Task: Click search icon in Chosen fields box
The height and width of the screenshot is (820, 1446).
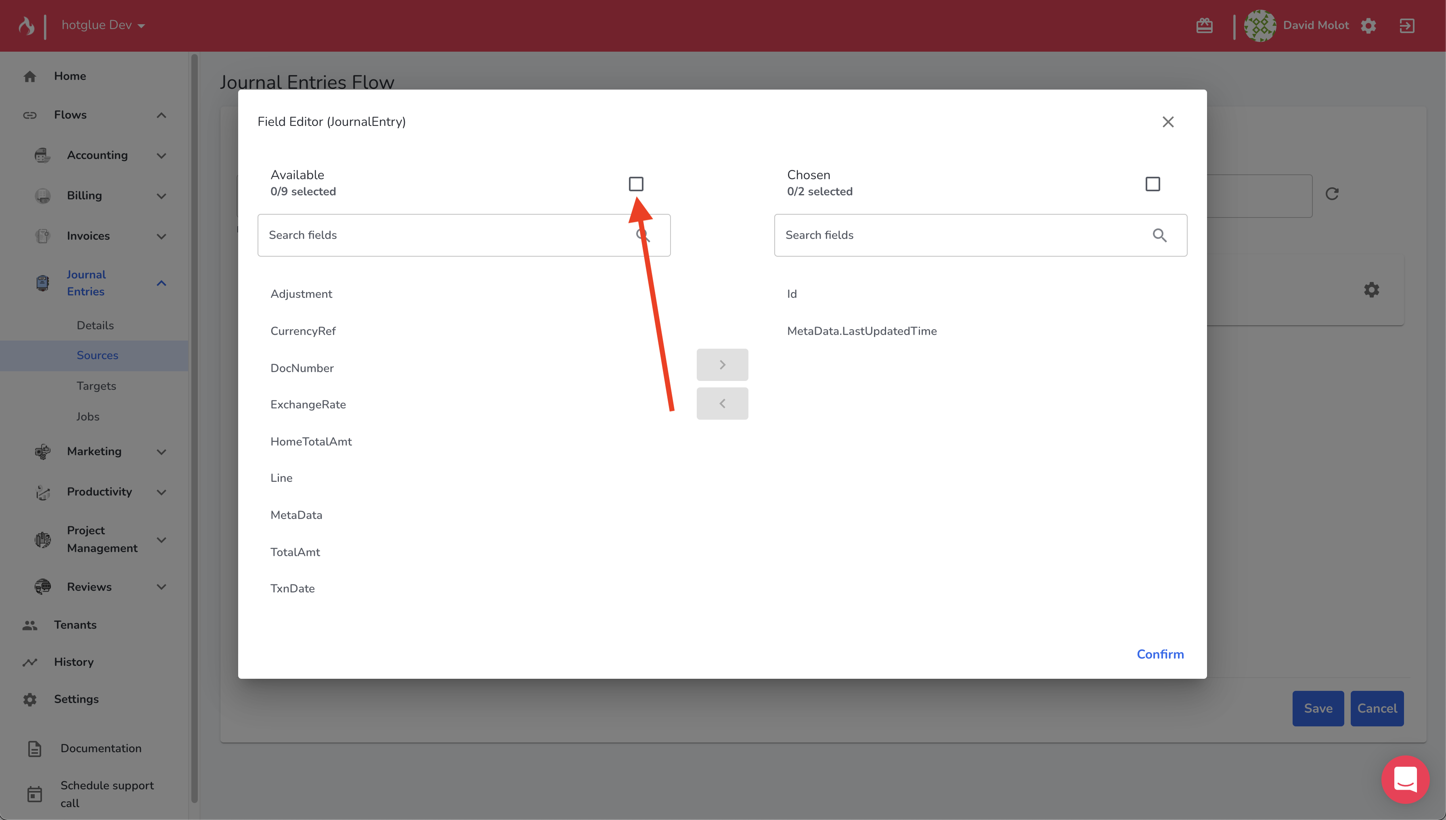Action: coord(1159,235)
